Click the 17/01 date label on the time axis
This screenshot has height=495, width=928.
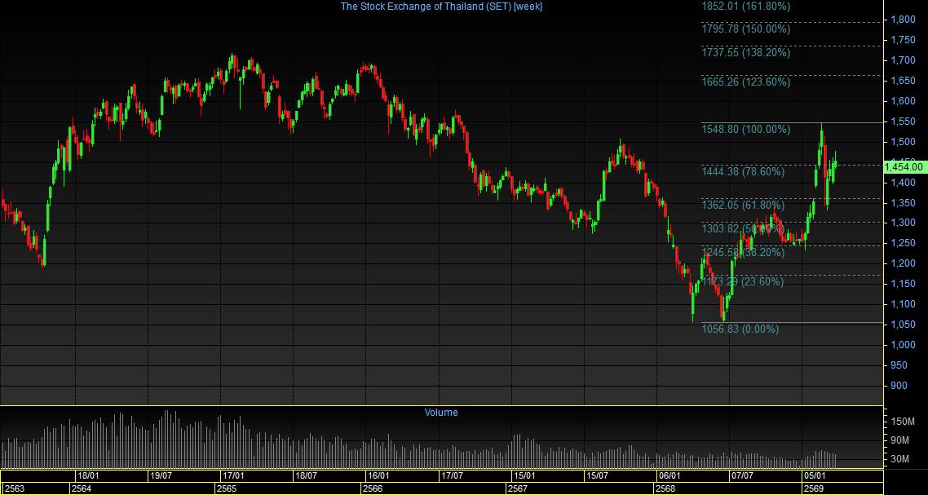point(233,475)
